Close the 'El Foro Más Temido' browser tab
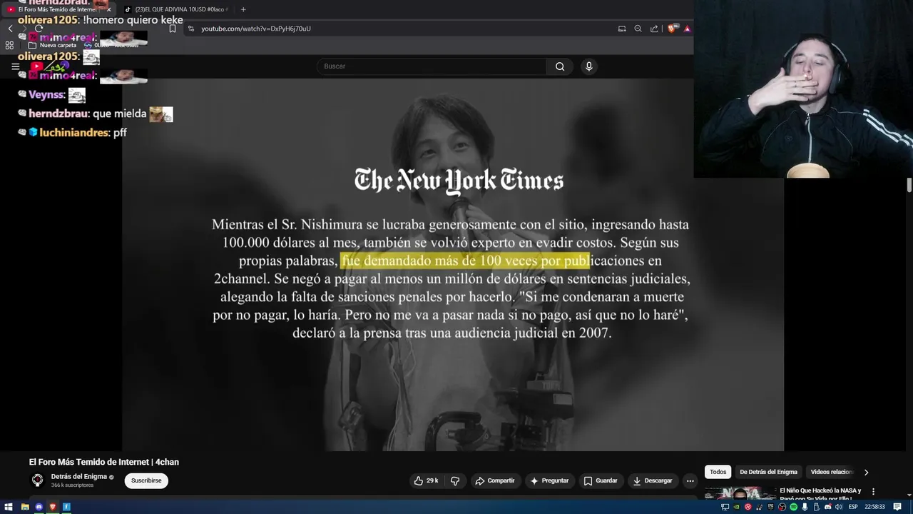The height and width of the screenshot is (514, 913). click(108, 9)
